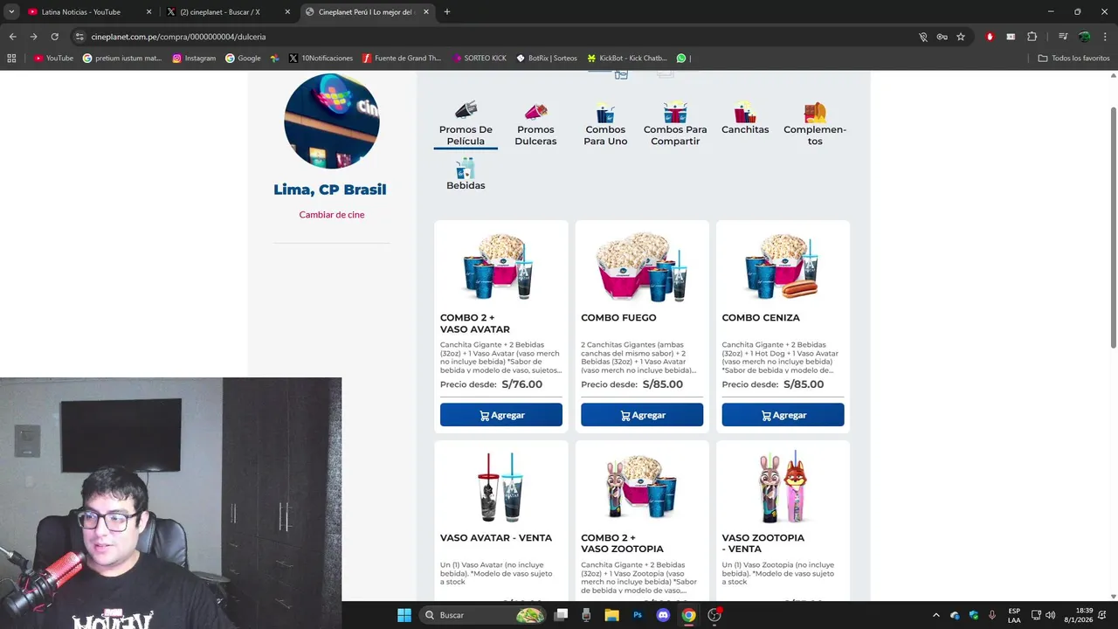Open VASO ZOOTOPIA - VENTA product image
1118x629 pixels.
pyautogui.click(x=783, y=486)
